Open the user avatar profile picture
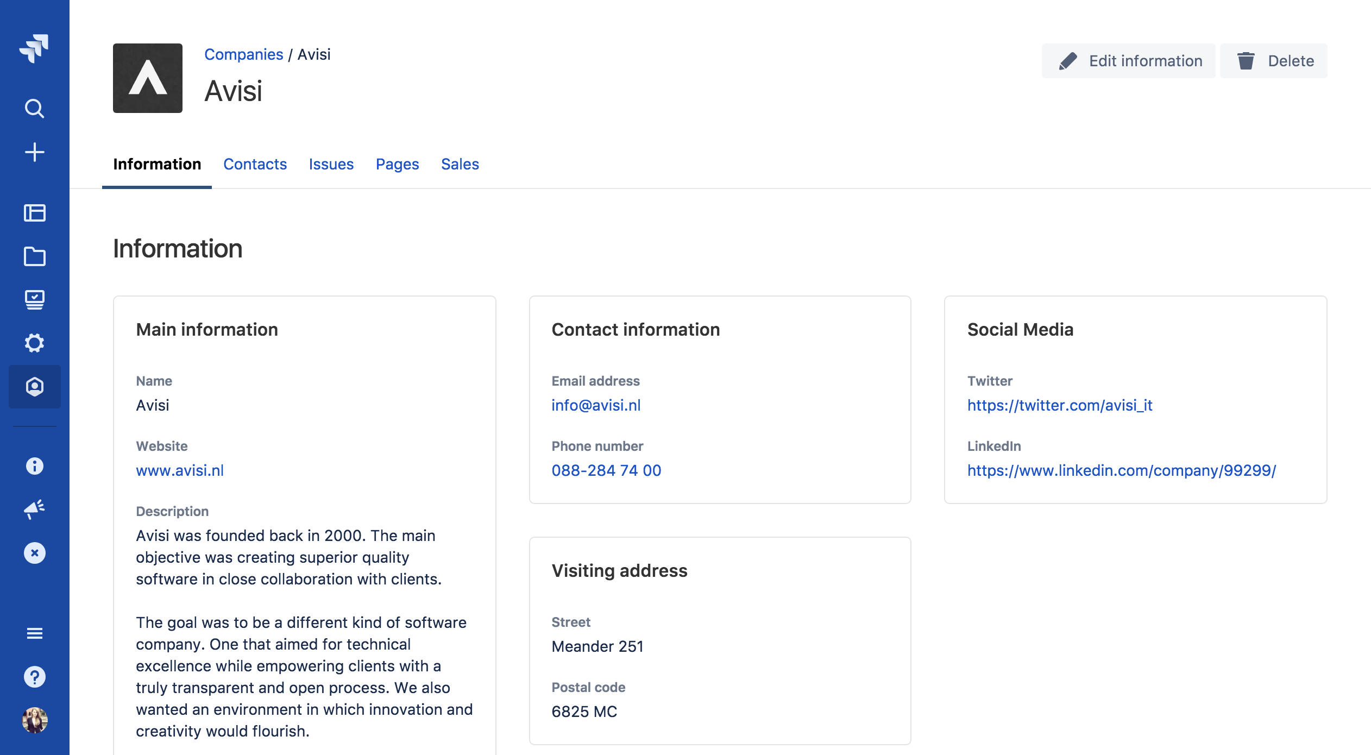Image resolution: width=1371 pixels, height=755 pixels. (x=34, y=720)
